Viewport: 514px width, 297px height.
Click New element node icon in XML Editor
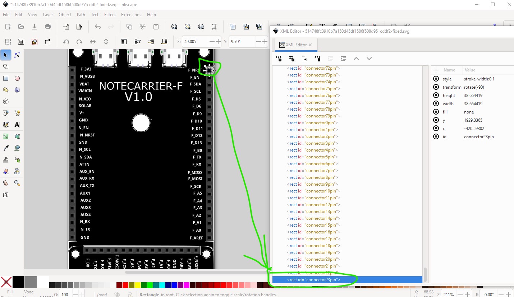tap(278, 59)
